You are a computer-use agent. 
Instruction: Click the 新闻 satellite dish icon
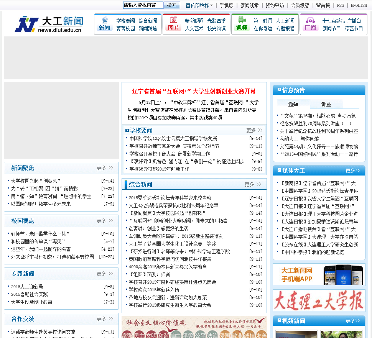point(105,20)
